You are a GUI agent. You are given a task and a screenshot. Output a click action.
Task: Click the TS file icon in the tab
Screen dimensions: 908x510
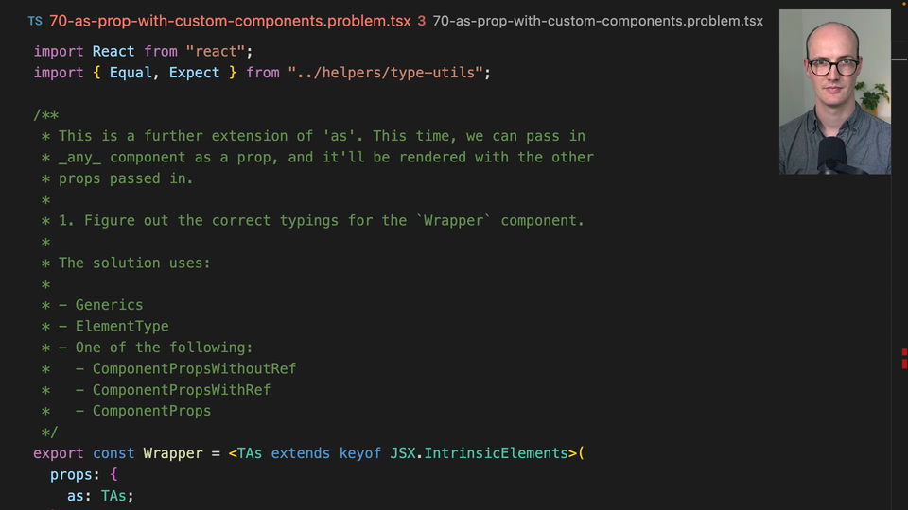[x=35, y=21]
